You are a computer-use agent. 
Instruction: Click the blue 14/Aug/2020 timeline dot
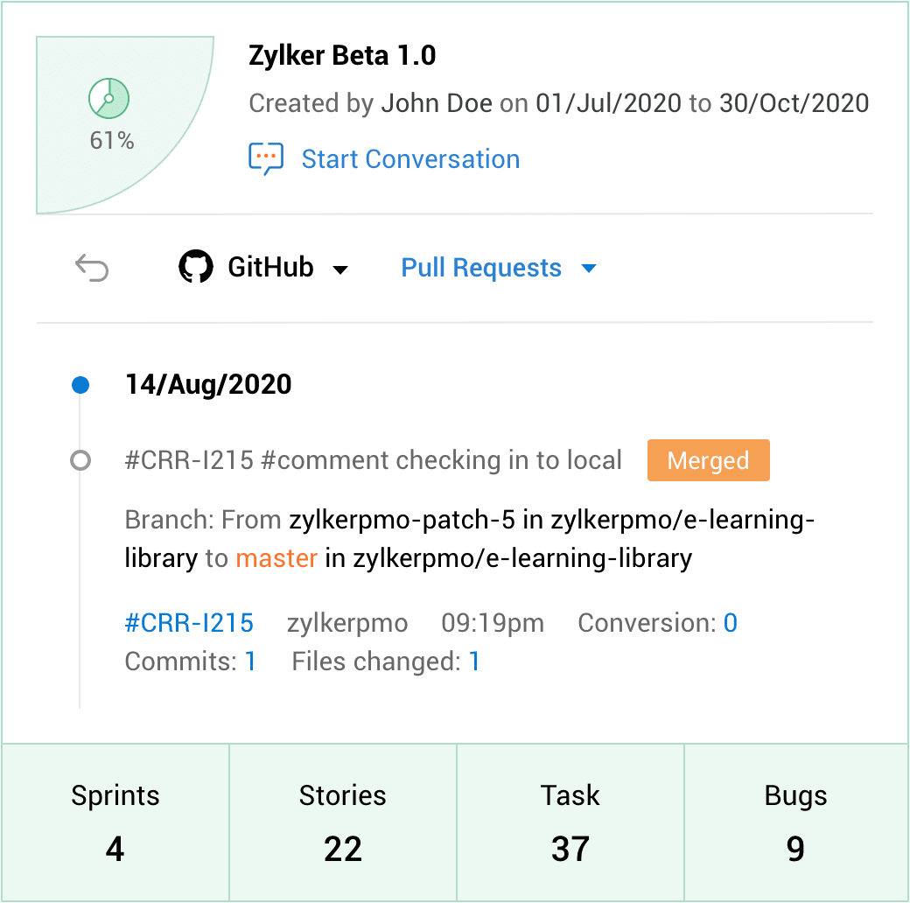[x=80, y=385]
